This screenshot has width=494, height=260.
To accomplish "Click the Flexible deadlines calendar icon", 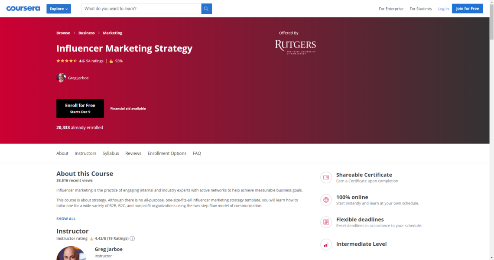I will [326, 222].
